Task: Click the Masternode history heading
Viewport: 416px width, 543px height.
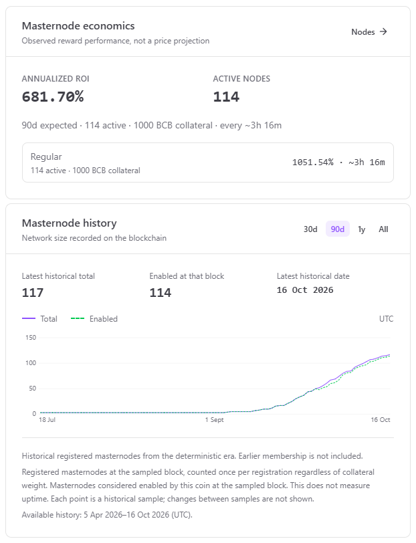Action: (x=70, y=223)
